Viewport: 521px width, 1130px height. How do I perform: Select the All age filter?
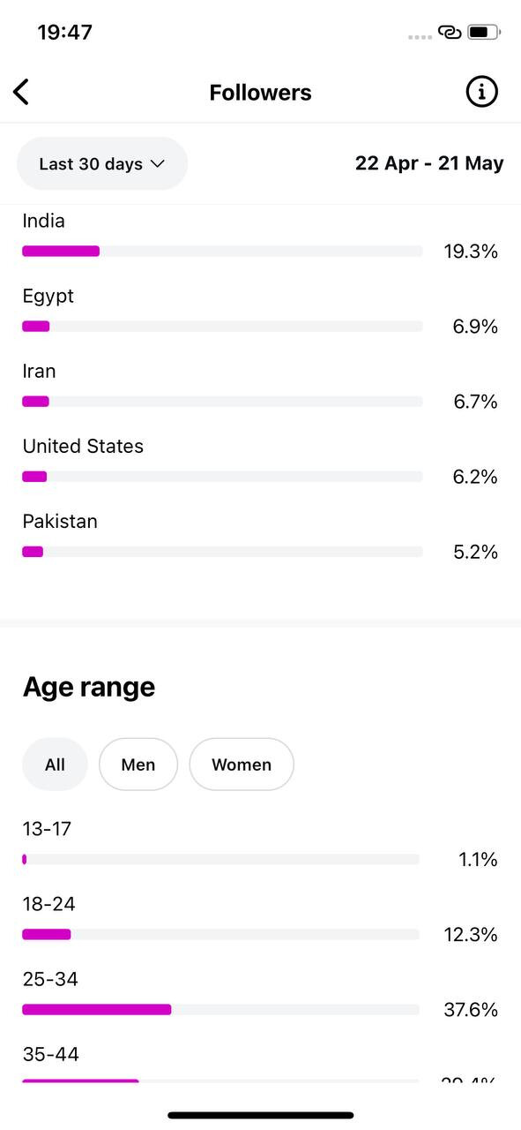point(55,765)
